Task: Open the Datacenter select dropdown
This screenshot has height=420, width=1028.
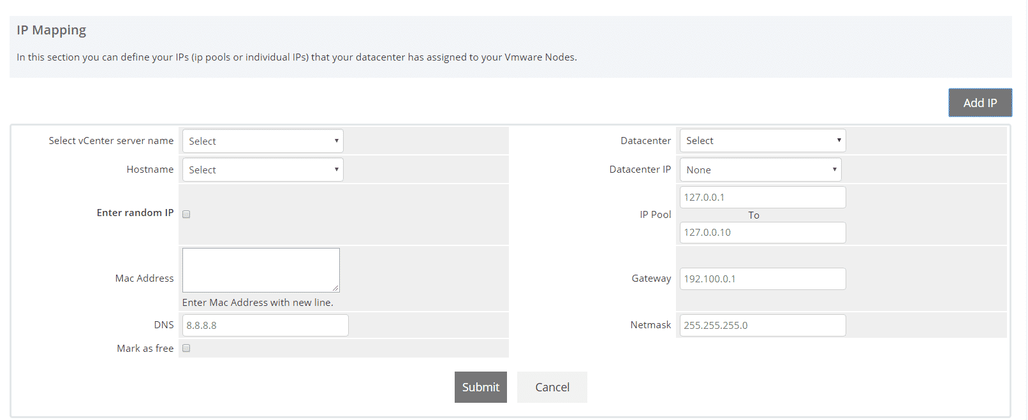Action: click(x=762, y=140)
